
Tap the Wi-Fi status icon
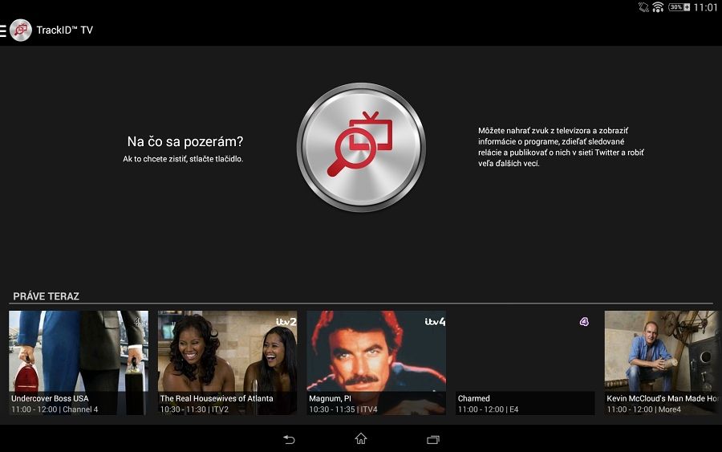[x=658, y=7]
